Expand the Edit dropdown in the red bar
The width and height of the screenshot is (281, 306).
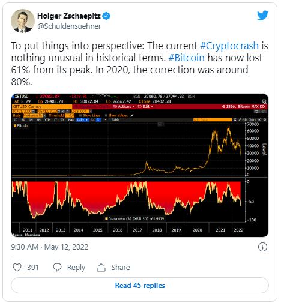pyautogui.click(x=145, y=107)
